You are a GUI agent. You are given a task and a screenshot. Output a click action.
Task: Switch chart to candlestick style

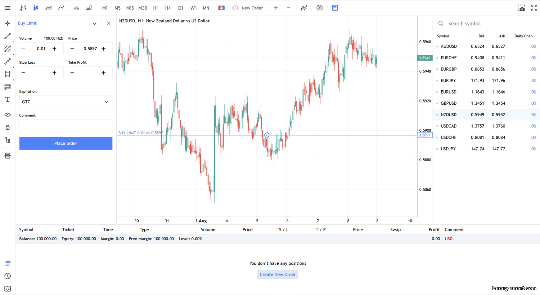[x=36, y=8]
